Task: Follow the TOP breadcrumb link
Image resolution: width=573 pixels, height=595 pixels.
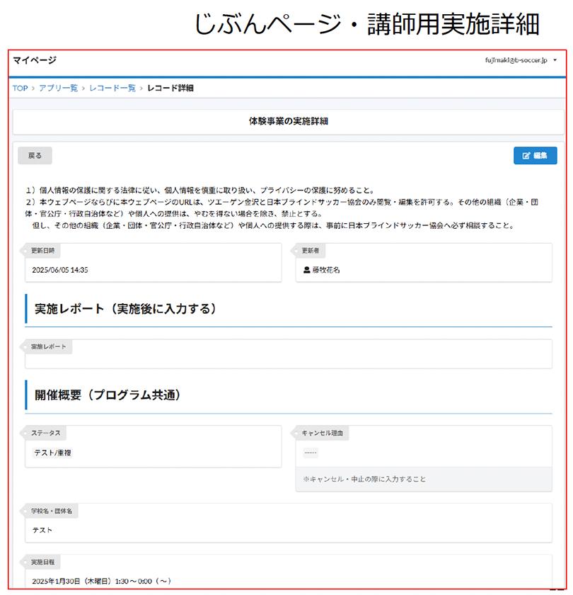Action: 19,87
